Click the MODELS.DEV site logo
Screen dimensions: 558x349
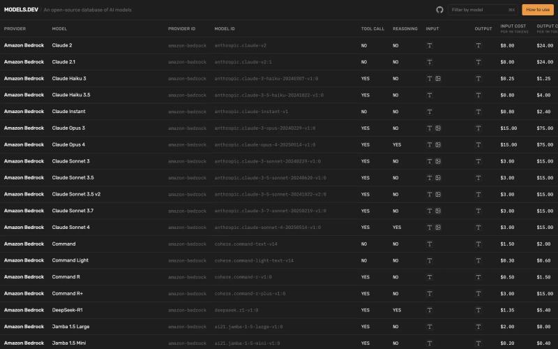[21, 10]
